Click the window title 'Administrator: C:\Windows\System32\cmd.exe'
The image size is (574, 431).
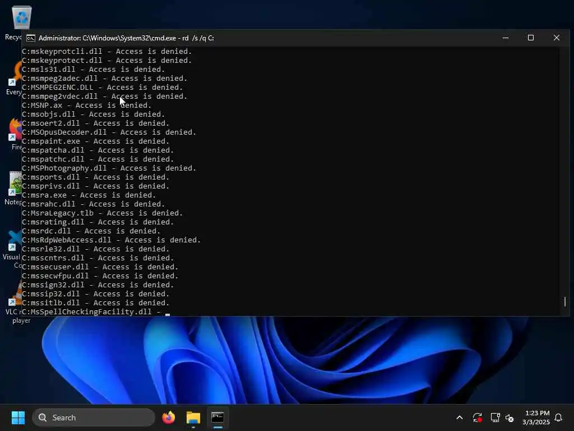point(107,38)
